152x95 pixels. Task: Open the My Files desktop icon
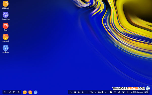(6, 4)
